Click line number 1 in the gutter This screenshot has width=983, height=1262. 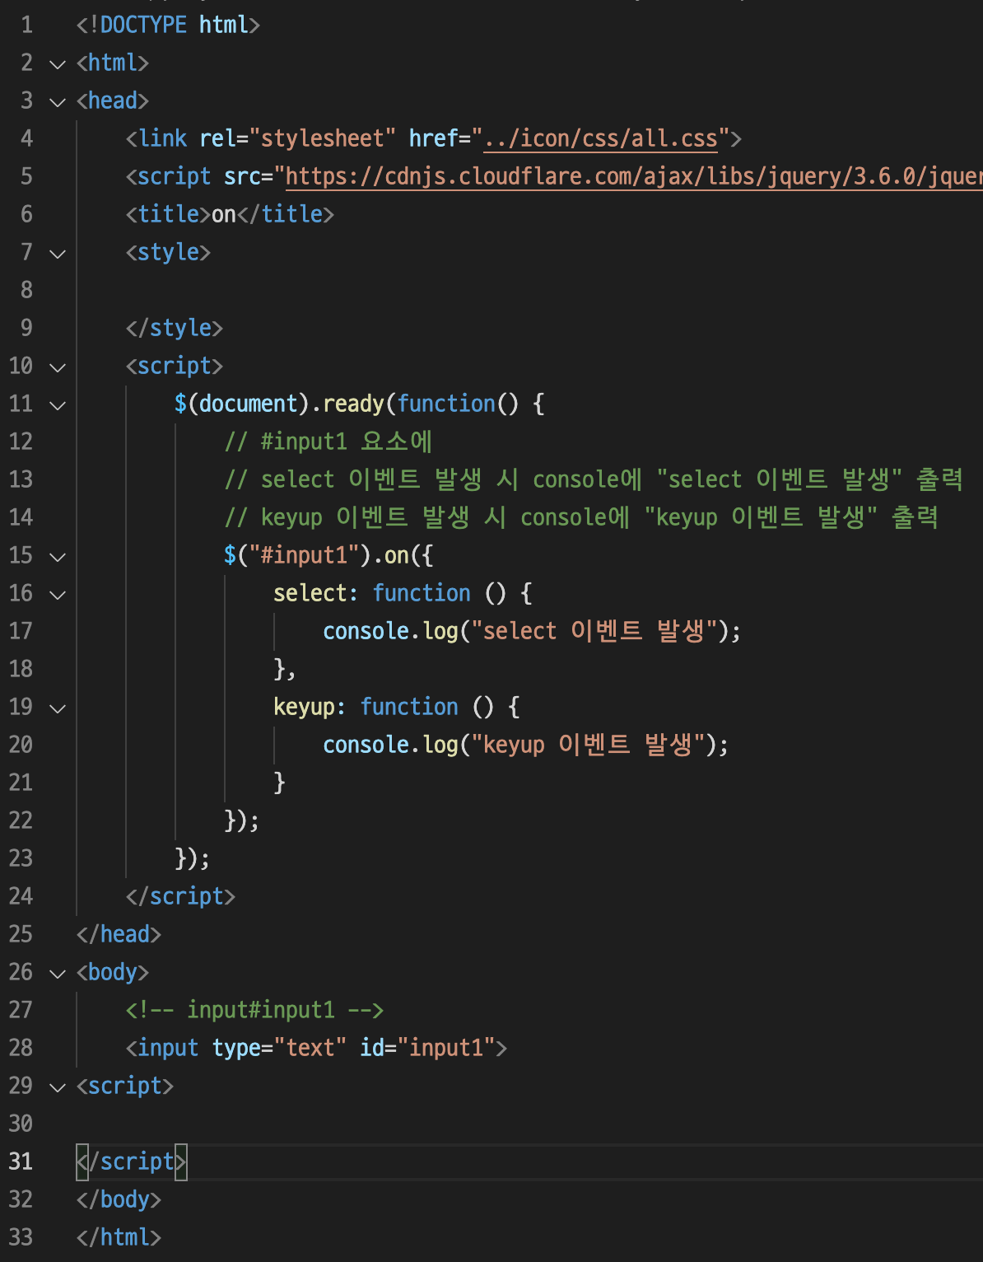tap(26, 25)
